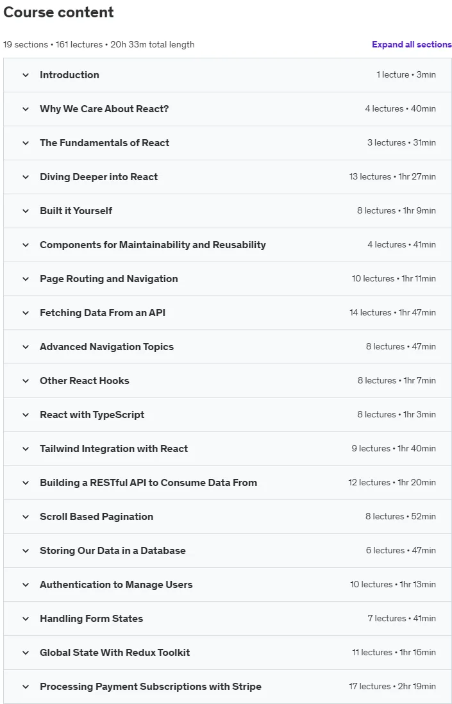Screen dimensions: 452x704
Task: Open Components for Maintainability and Reusability section
Action: (228, 245)
